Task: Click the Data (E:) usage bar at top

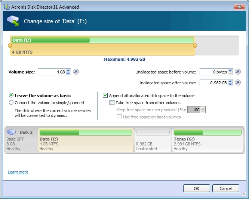Action: click(x=102, y=40)
